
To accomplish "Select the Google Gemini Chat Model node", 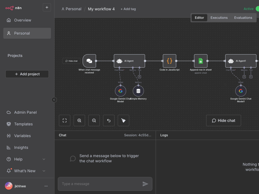I will tap(120, 91).
